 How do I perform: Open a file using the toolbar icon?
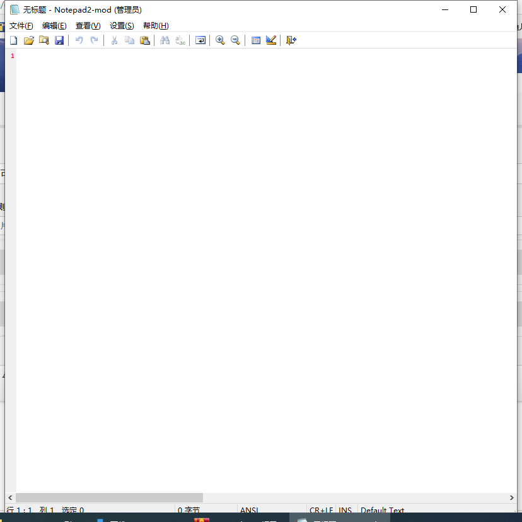coord(29,40)
